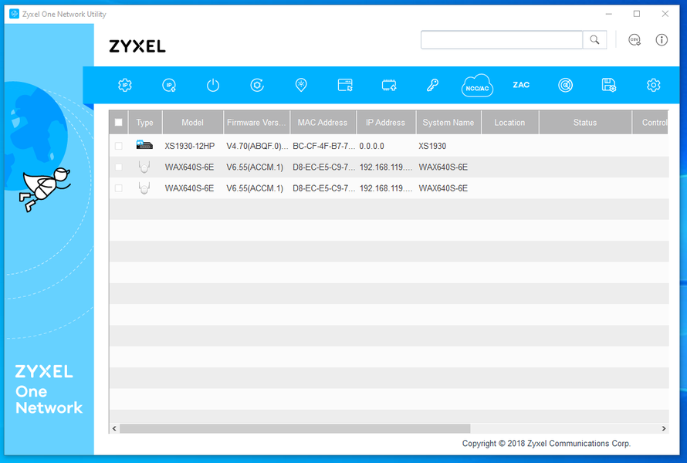Click the horizontal scrollbar thumb

point(295,428)
